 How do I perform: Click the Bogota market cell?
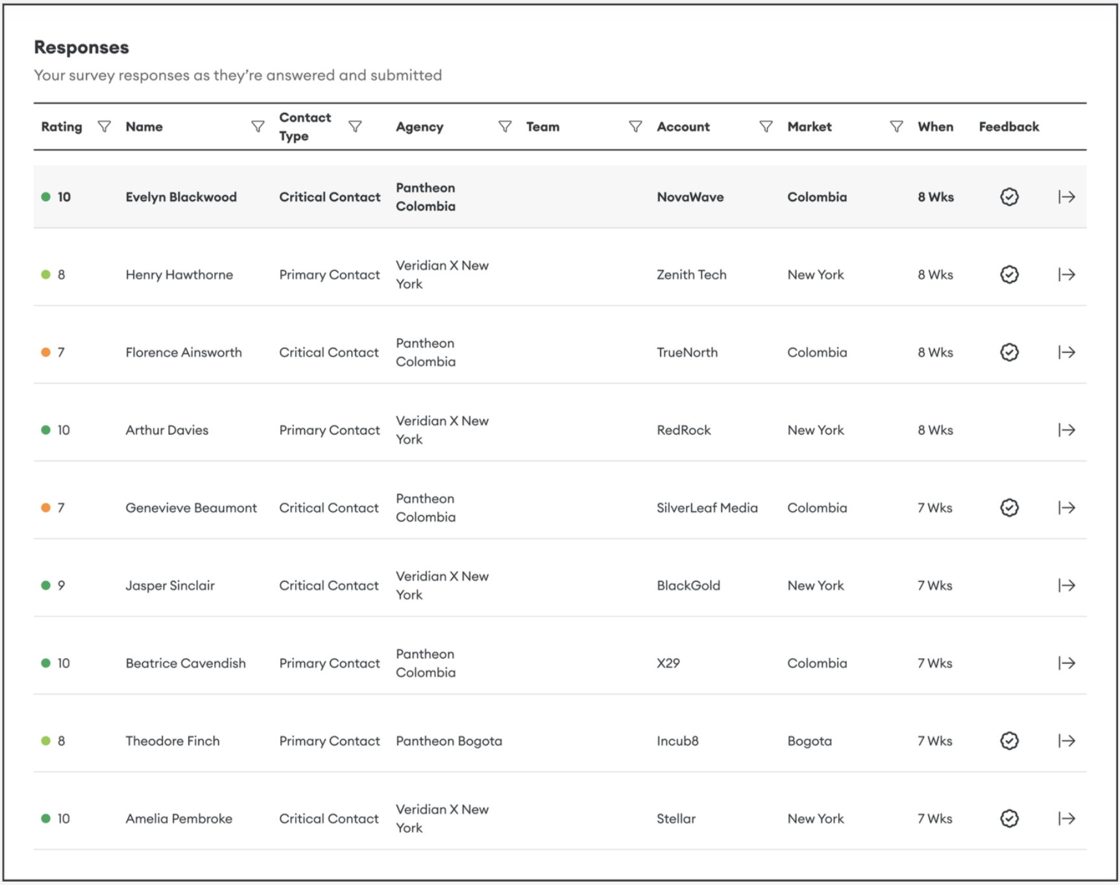809,741
